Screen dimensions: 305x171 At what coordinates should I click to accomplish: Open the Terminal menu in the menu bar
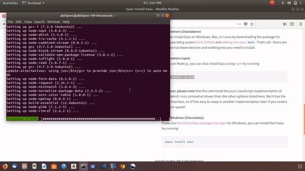tap(53, 22)
